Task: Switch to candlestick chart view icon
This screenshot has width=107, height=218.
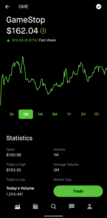Action: tap(97, 114)
